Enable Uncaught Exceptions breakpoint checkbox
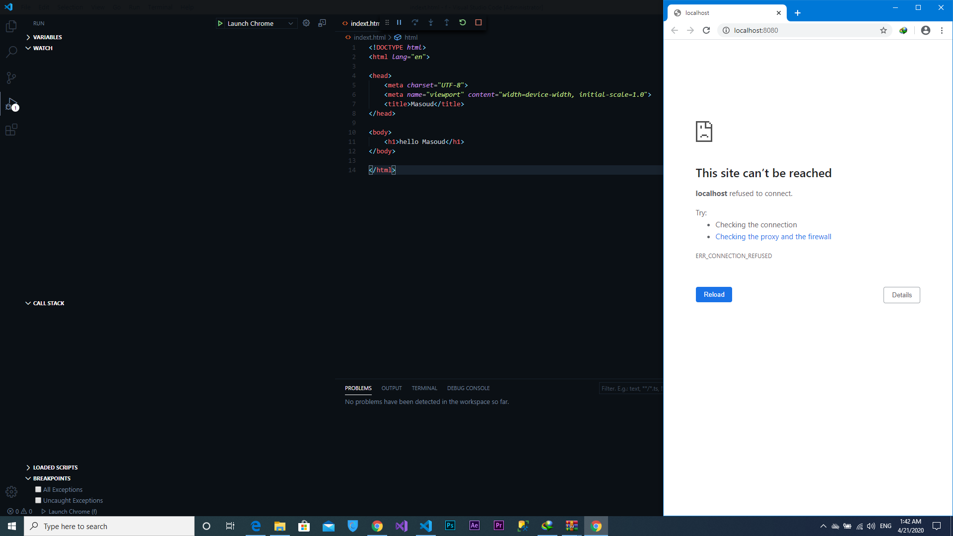Image resolution: width=953 pixels, height=536 pixels. click(38, 500)
